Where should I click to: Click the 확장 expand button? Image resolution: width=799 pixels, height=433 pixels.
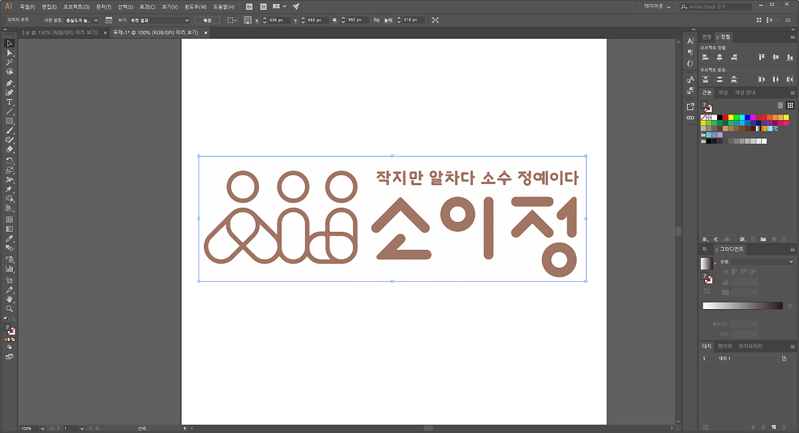click(x=207, y=20)
